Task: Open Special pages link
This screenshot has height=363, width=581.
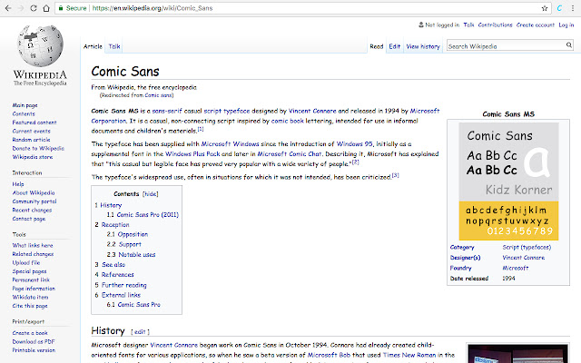Action: pyautogui.click(x=29, y=271)
